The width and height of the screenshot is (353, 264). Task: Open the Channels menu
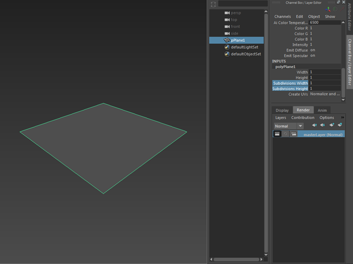click(282, 17)
